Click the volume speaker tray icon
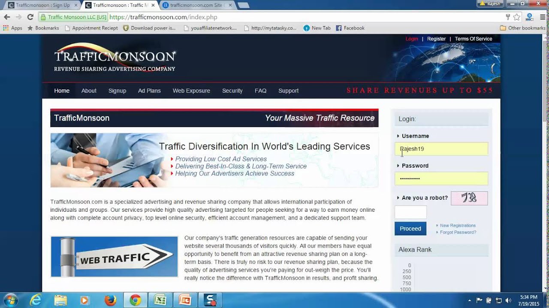The height and width of the screenshot is (308, 549). [509, 300]
